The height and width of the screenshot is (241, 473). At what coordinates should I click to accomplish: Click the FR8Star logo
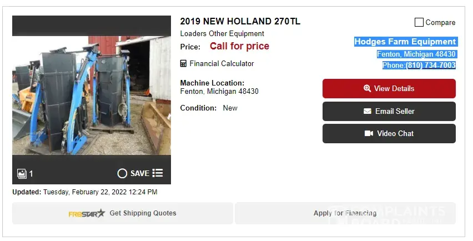click(87, 213)
